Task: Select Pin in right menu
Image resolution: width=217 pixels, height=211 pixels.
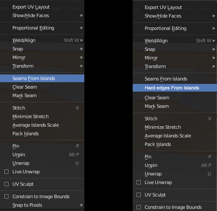Action: click(175, 157)
